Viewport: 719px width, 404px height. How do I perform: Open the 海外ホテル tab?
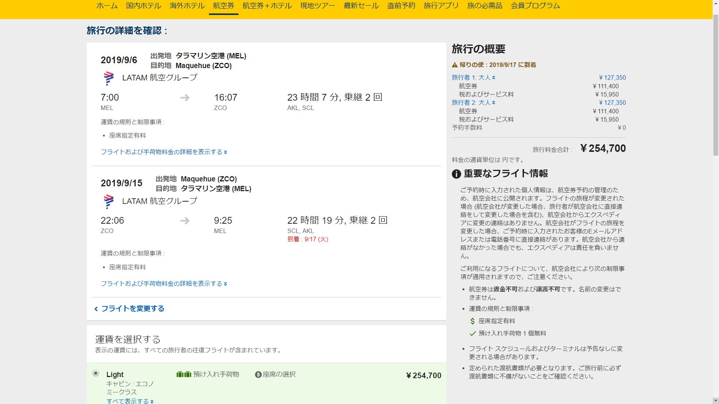point(187,6)
